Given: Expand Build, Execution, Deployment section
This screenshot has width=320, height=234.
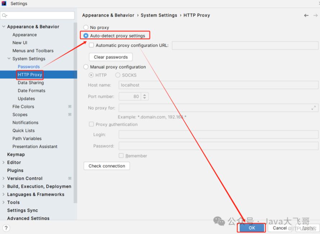Looking at the screenshot, I should pyautogui.click(x=4, y=186).
